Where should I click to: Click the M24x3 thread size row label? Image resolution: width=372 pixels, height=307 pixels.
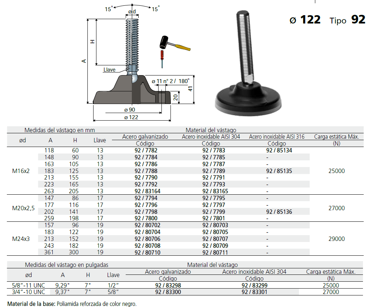pyautogui.click(x=21, y=239)
